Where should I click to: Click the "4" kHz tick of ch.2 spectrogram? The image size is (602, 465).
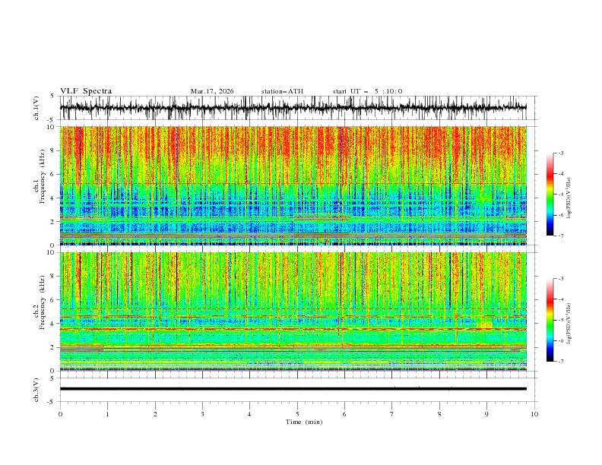(53, 324)
